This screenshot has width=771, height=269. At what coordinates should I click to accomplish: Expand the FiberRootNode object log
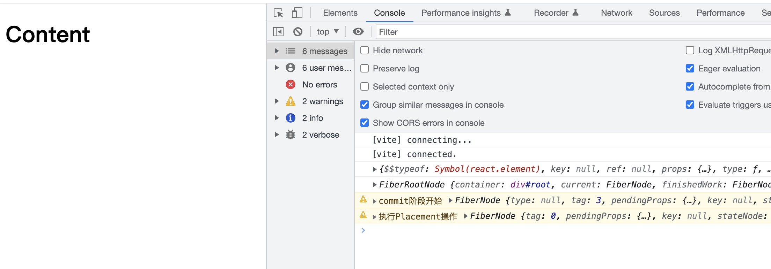375,185
